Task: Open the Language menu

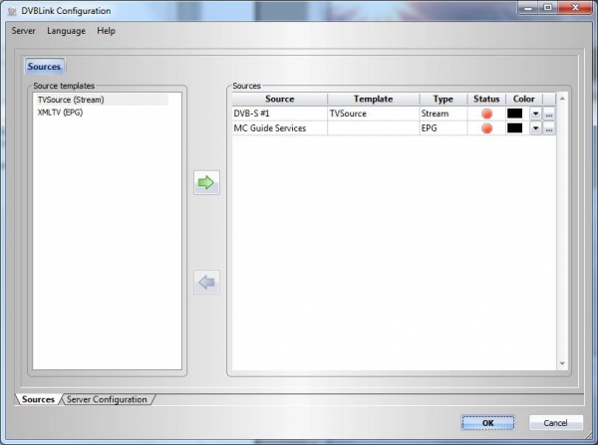Action: pyautogui.click(x=66, y=31)
